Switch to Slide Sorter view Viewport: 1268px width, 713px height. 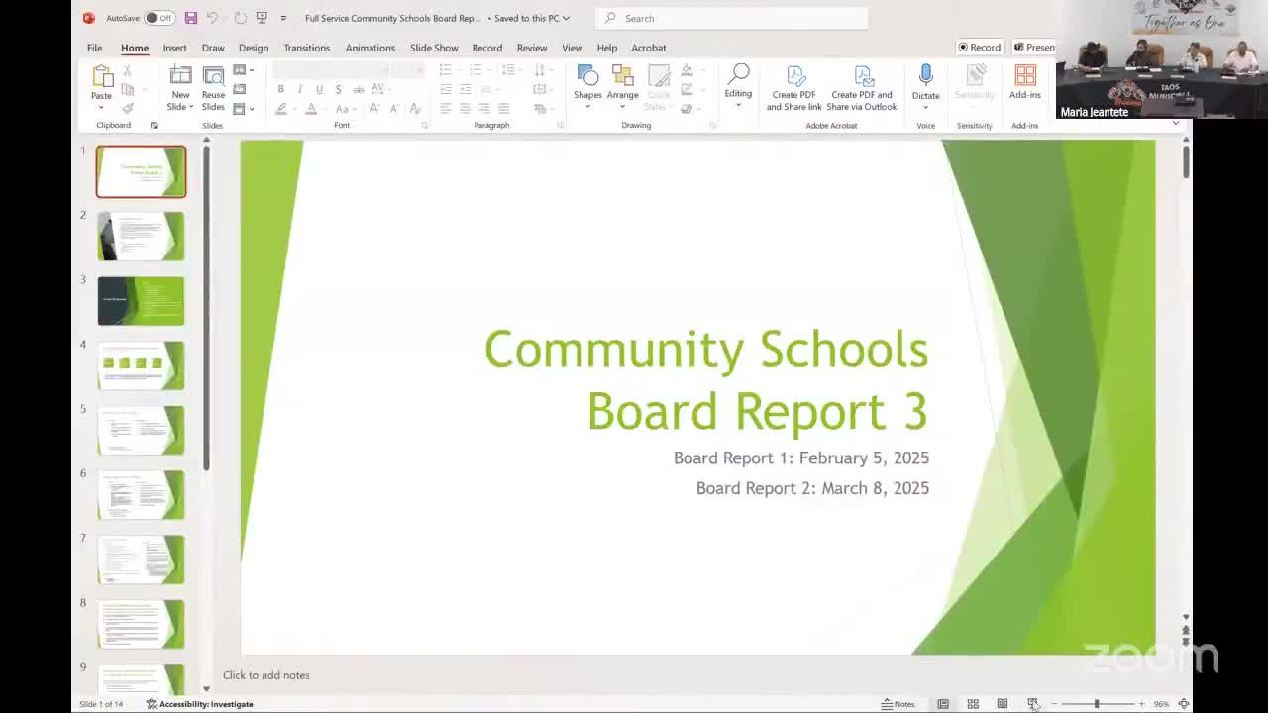pyautogui.click(x=973, y=704)
